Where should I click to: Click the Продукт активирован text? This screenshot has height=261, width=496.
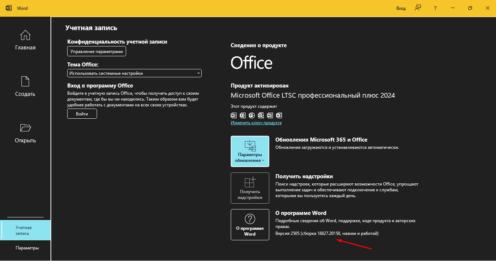pos(259,86)
